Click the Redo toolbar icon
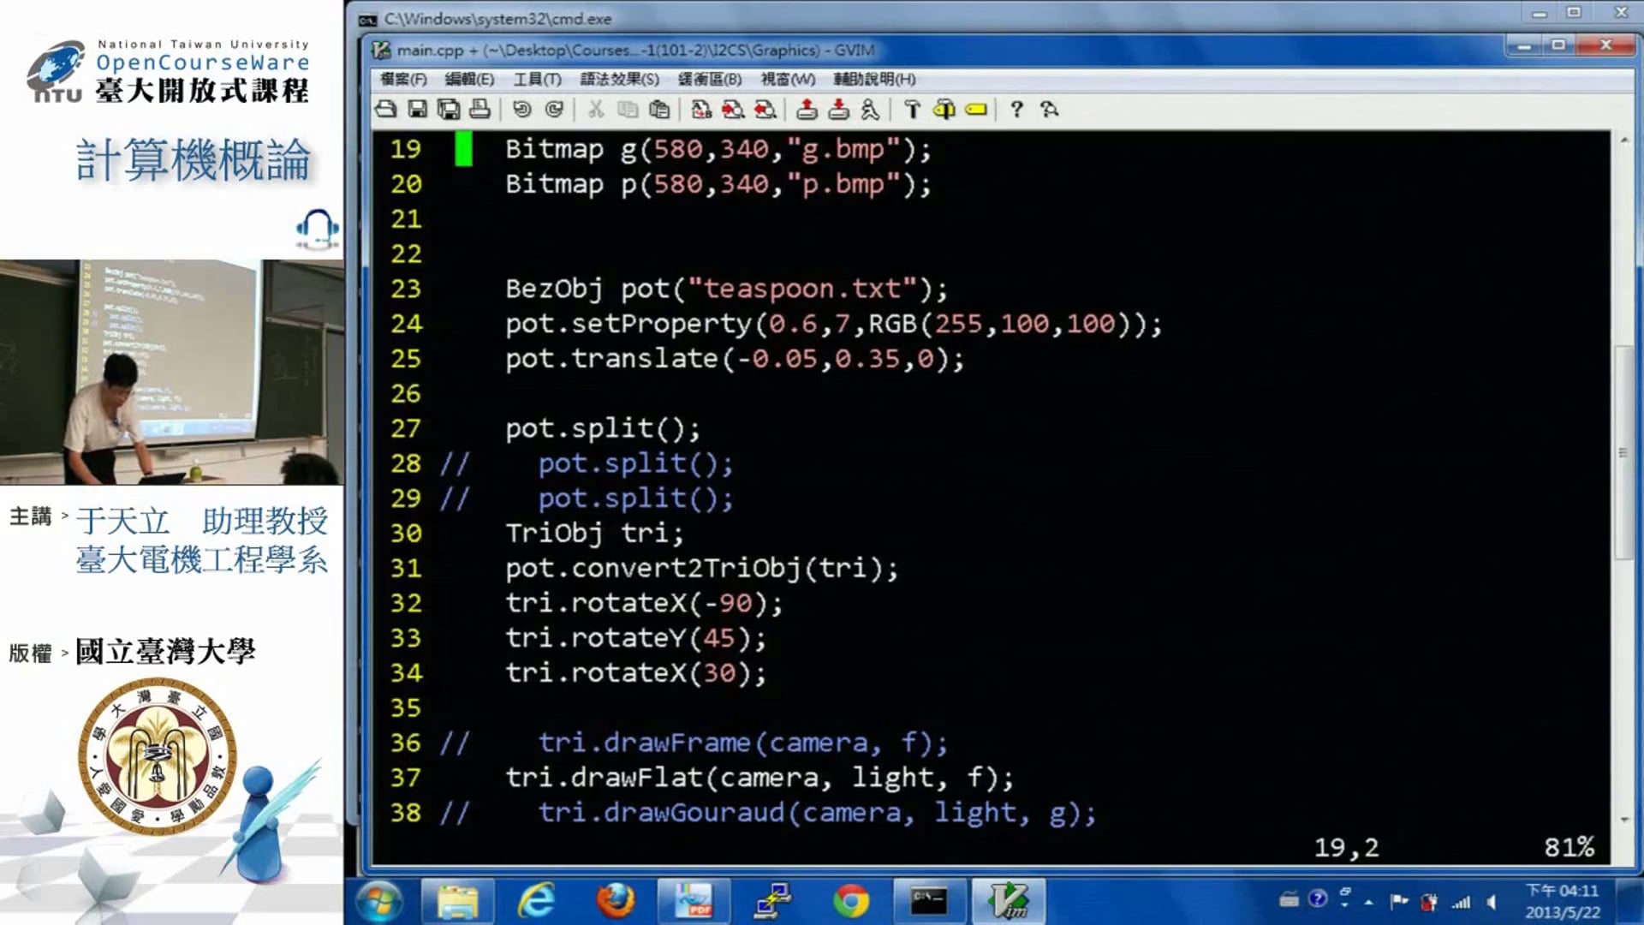Screen dimensions: 1644x925 point(554,109)
